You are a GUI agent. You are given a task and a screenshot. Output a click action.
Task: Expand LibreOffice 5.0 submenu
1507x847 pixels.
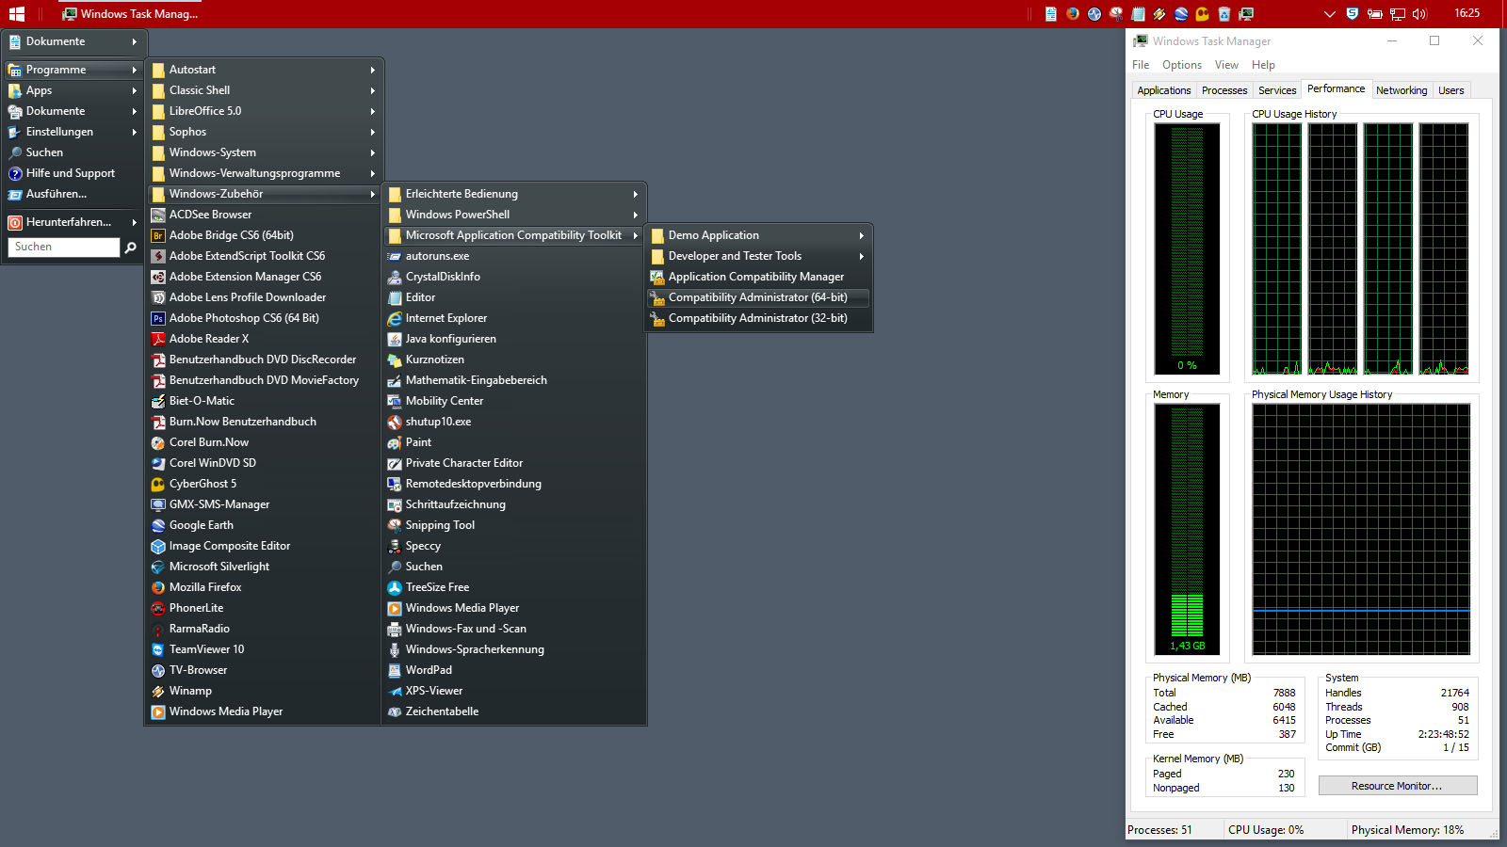click(264, 111)
